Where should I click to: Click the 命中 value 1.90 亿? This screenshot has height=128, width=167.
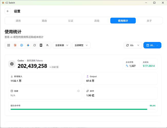coord(90,95)
